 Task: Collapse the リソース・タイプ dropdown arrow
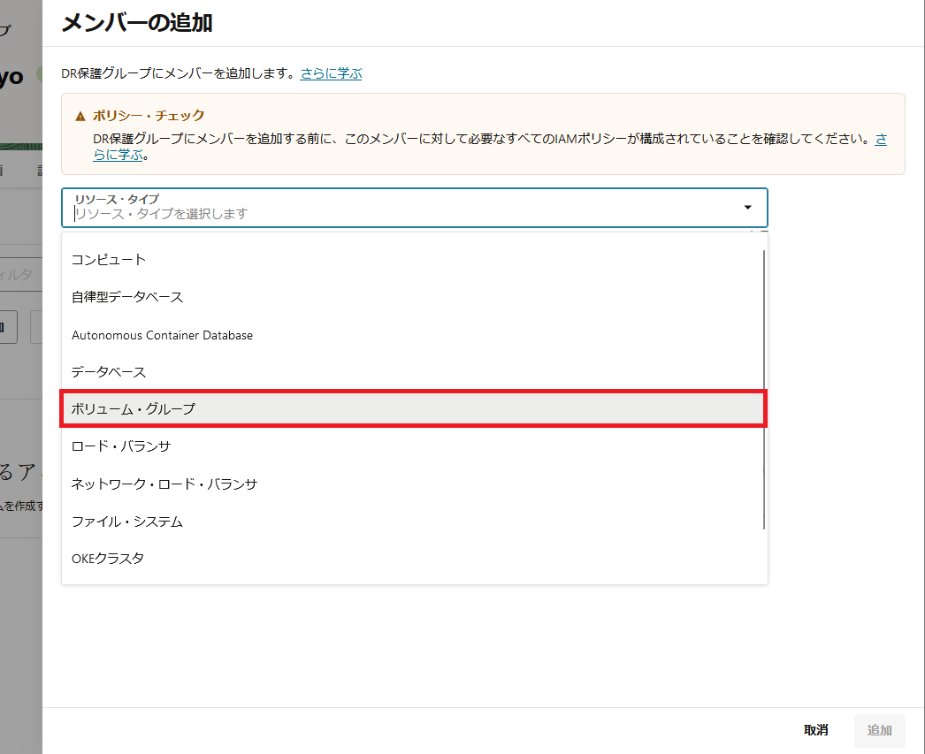pyautogui.click(x=751, y=208)
